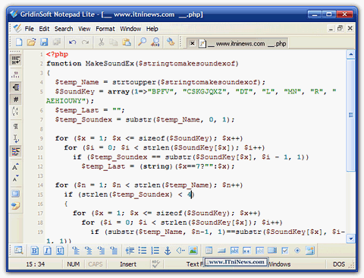
Task: Click the Copy icon in toolbar
Action: click(114, 42)
